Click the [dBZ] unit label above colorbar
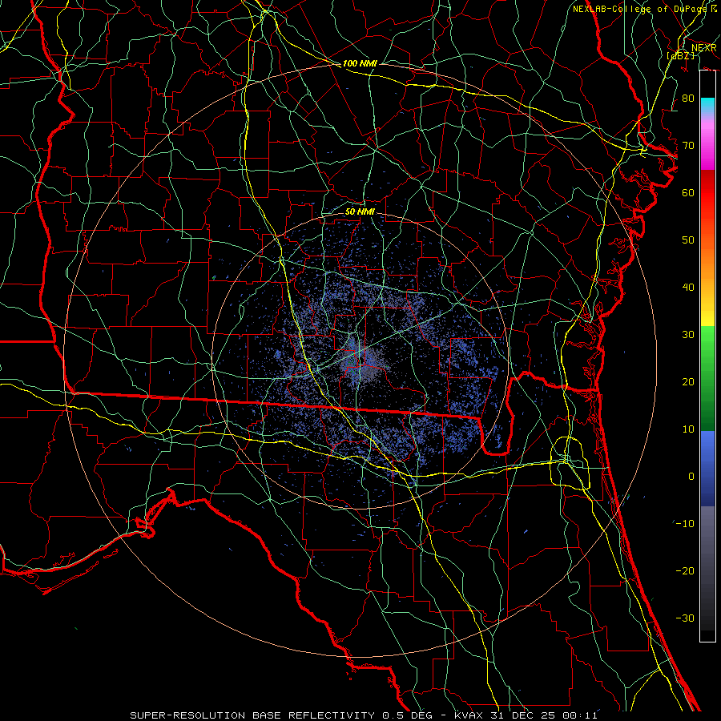Viewport: 721px width, 721px height. (x=681, y=55)
